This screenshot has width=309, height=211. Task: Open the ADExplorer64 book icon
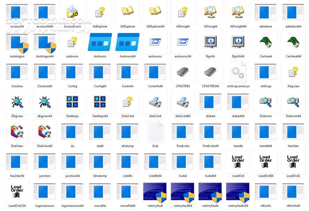point(155,11)
